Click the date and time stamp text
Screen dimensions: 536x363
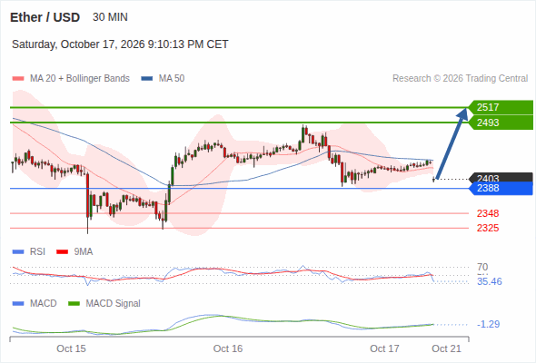(x=120, y=44)
